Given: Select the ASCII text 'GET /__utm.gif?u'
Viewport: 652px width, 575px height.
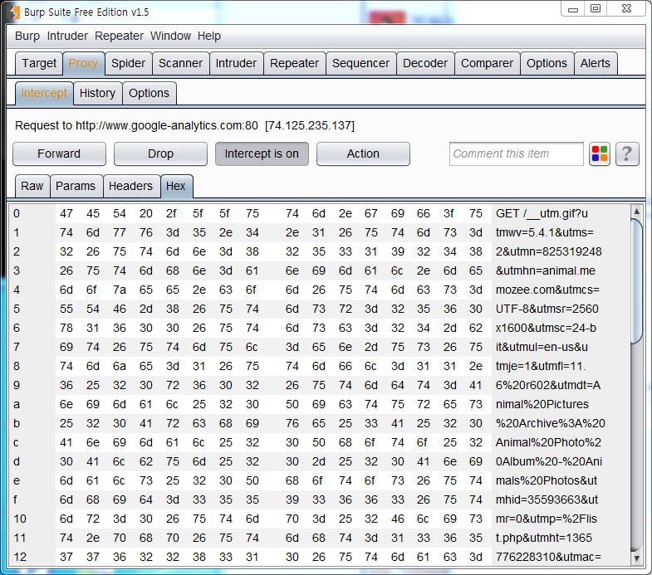Looking at the screenshot, I should (542, 213).
